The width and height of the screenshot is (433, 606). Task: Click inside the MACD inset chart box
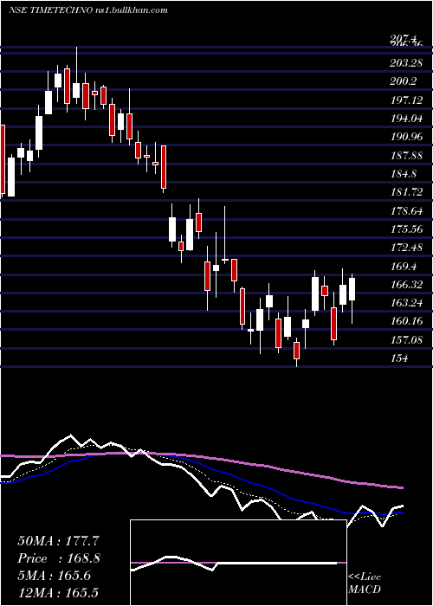pos(238,563)
